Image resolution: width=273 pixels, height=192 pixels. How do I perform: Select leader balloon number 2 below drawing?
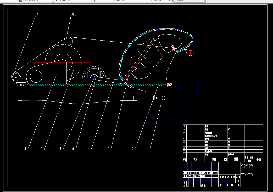click(132, 149)
